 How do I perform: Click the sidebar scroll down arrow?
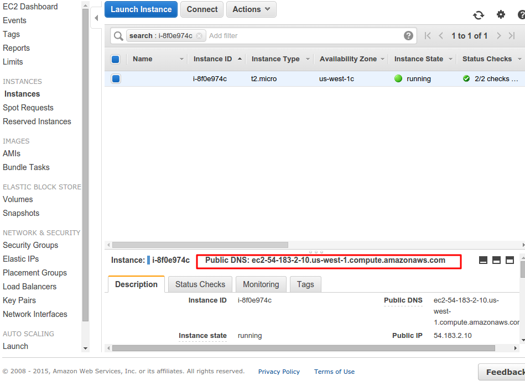85,348
